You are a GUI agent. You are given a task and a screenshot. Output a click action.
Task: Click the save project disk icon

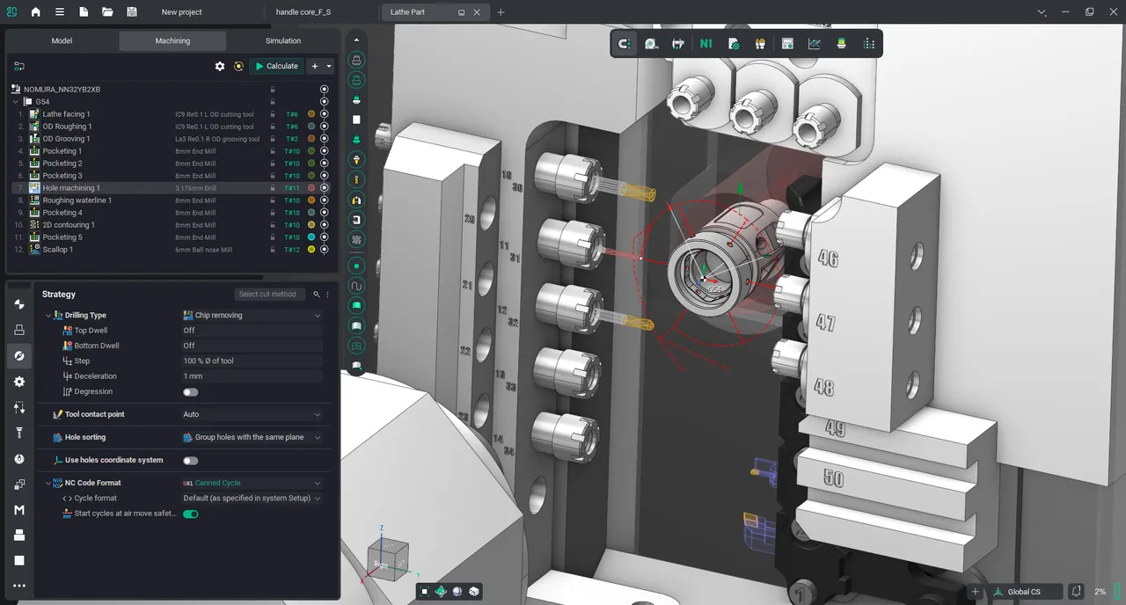click(x=131, y=12)
